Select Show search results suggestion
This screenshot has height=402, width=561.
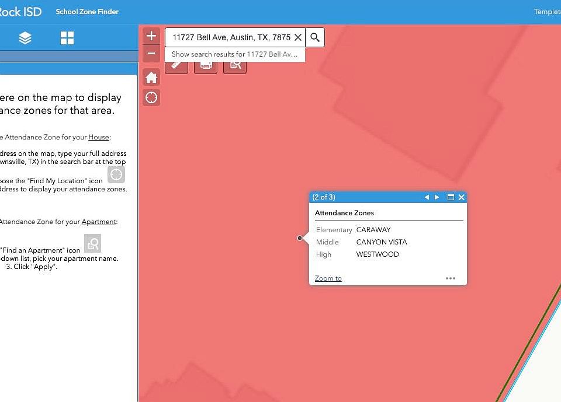click(235, 54)
